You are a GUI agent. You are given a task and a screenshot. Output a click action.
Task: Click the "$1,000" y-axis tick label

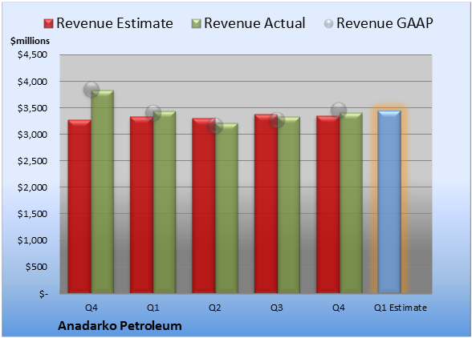32,240
